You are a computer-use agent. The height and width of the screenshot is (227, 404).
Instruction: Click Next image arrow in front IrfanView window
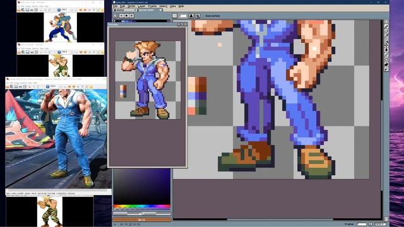[74, 86]
